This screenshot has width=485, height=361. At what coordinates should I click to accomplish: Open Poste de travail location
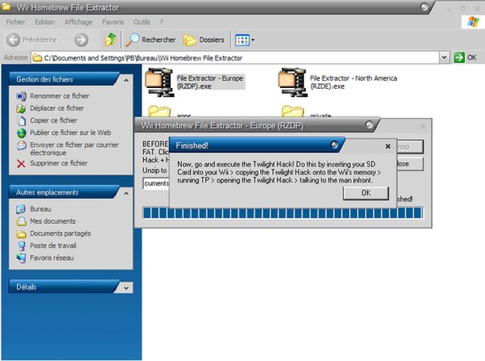tap(53, 245)
